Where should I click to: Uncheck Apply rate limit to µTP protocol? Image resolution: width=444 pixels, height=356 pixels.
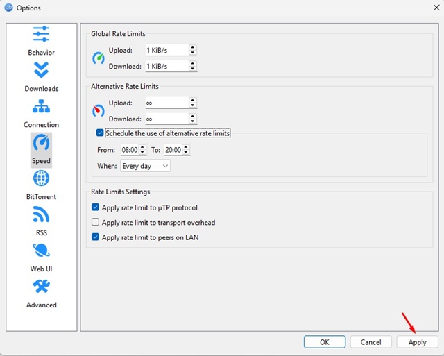96,207
